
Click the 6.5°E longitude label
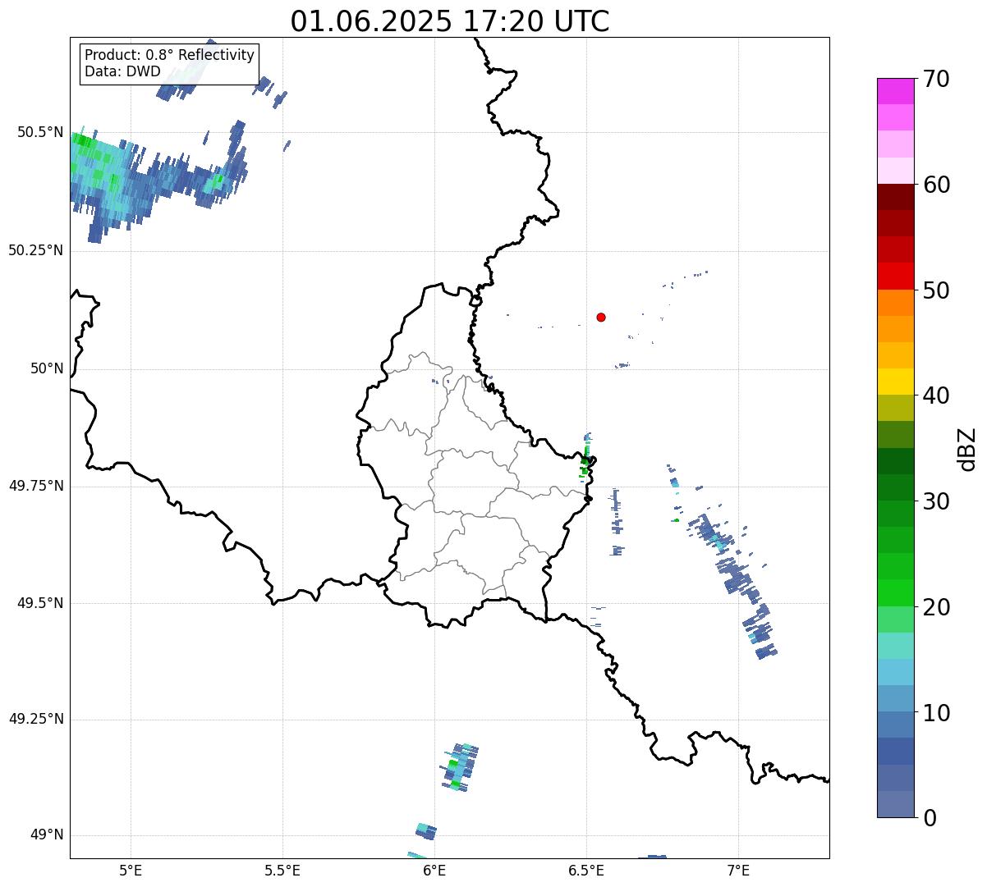tap(586, 870)
